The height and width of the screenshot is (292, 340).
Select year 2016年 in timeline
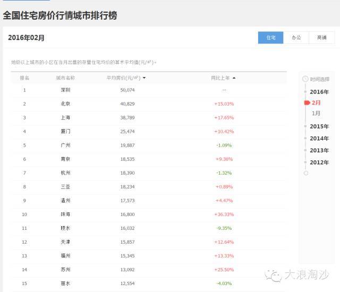319,92
